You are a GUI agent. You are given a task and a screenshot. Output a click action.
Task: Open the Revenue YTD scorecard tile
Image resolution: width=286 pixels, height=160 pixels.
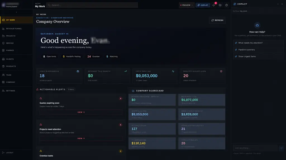pyautogui.click(x=202, y=100)
